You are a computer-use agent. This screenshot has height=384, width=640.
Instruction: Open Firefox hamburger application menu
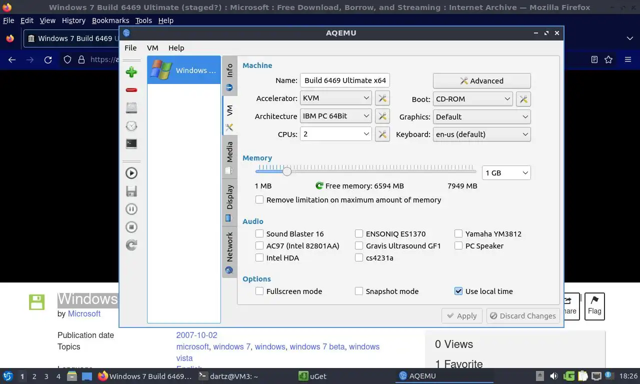[x=628, y=59]
